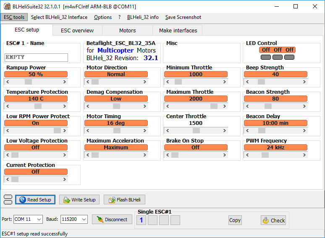Toggle the third LED control indicator
325x238 pixels.
click(x=289, y=57)
